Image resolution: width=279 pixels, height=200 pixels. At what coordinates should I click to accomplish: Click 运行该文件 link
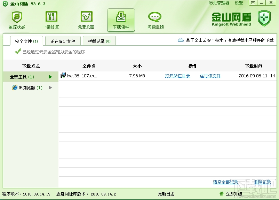210,76
